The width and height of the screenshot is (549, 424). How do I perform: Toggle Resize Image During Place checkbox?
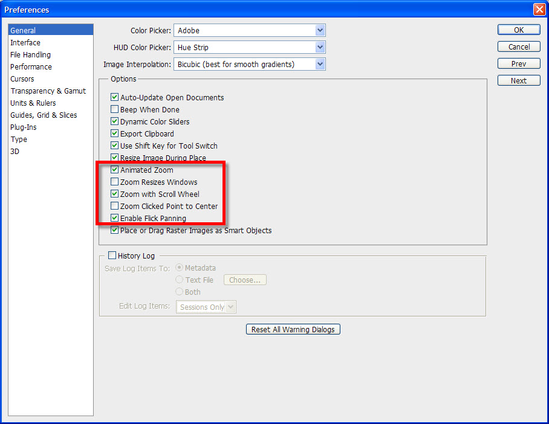(114, 158)
